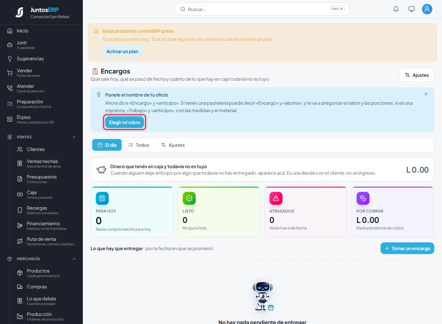The width and height of the screenshot is (442, 324).
Task: Dismiss the Ponele el nombre tip banner
Action: (426, 94)
